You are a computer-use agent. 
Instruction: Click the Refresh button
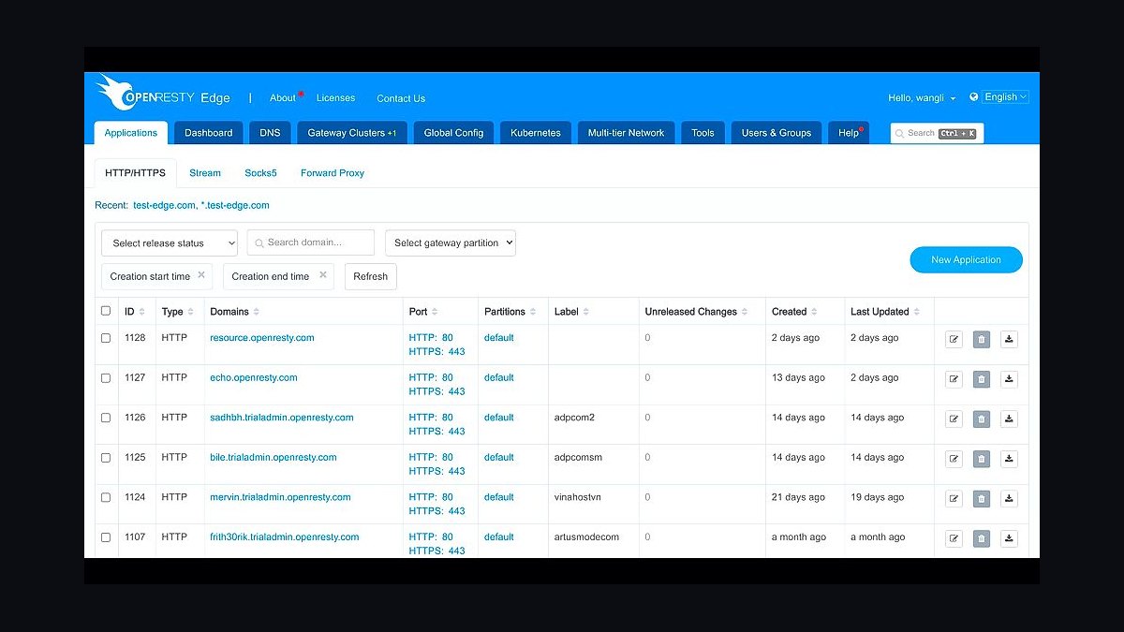click(x=371, y=276)
